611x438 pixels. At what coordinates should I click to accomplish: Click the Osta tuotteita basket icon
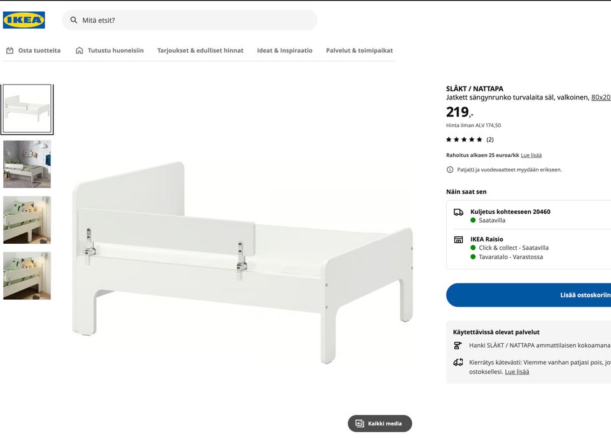coord(10,50)
